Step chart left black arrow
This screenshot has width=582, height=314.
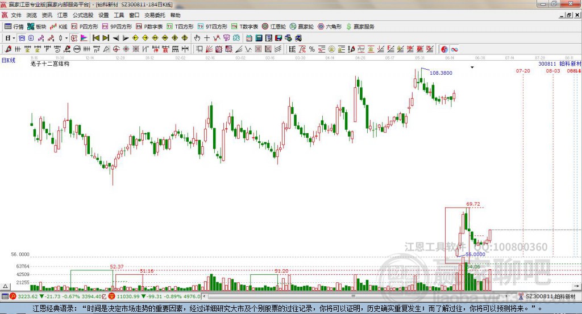tap(116, 38)
